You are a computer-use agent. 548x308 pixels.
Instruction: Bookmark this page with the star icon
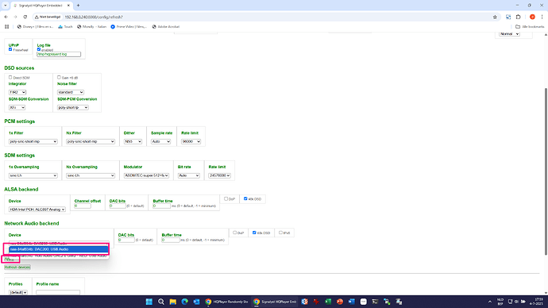coord(495,17)
